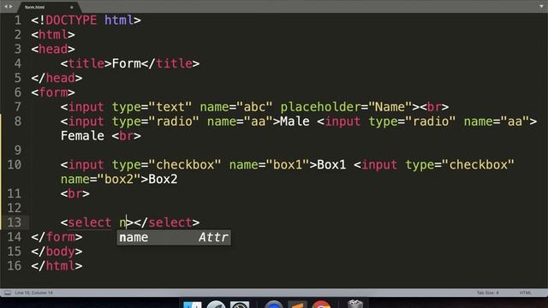This screenshot has width=548, height=308.
Task: Click closing '</head>' tag on line 5
Action: tap(57, 78)
